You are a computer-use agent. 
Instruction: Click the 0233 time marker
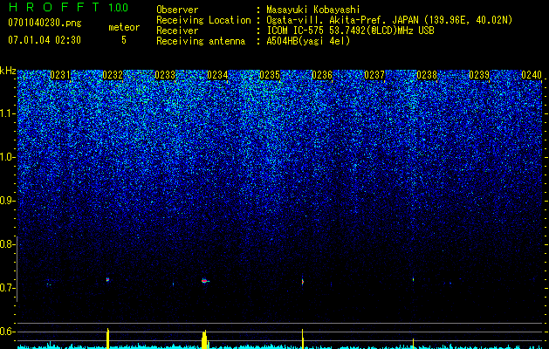click(165, 75)
